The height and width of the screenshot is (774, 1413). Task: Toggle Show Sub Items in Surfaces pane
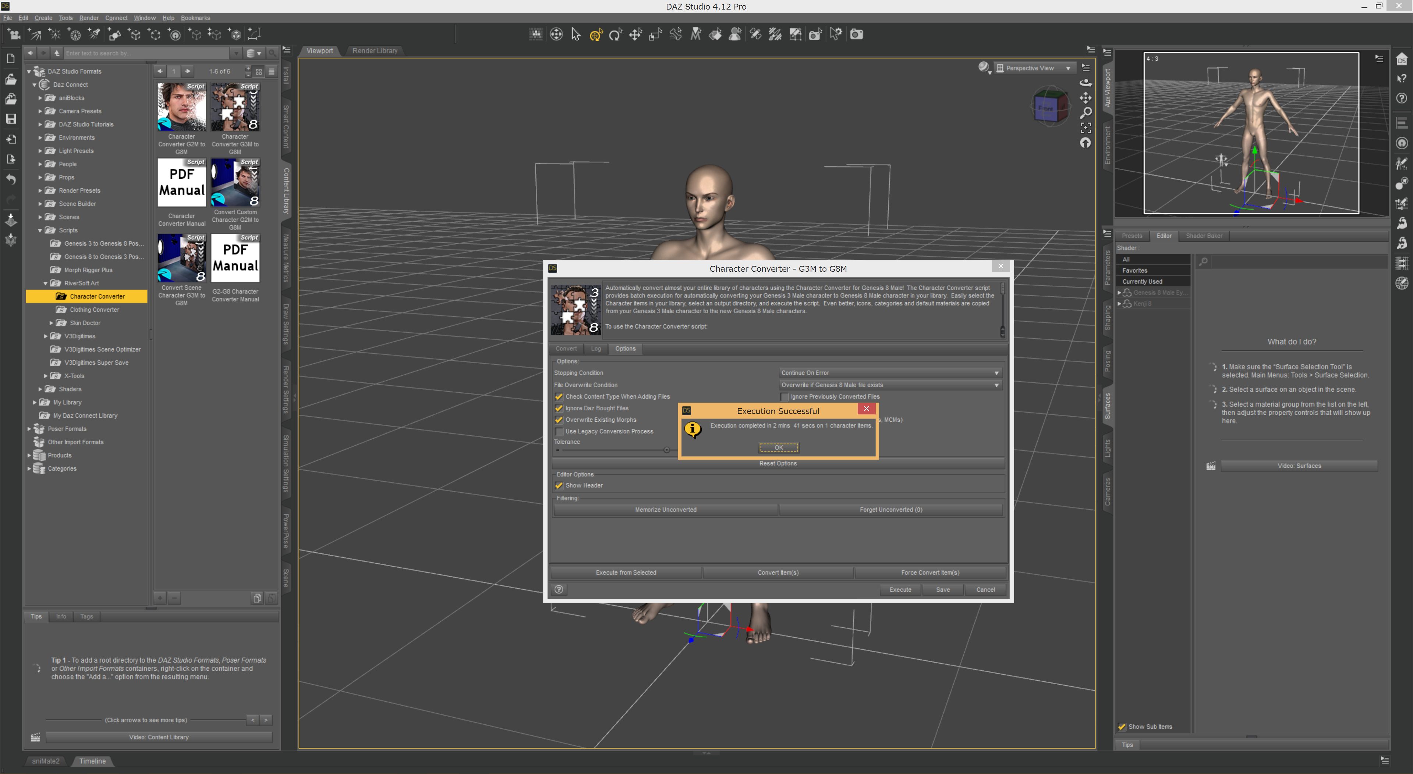click(1122, 727)
